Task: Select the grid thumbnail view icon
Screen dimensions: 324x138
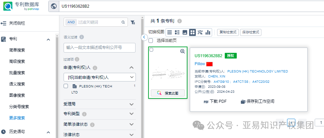Action: [x=192, y=32]
